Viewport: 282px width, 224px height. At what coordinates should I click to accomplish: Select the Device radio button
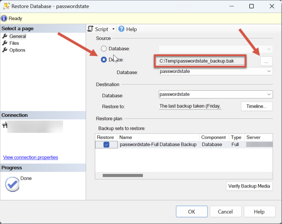(x=104, y=60)
